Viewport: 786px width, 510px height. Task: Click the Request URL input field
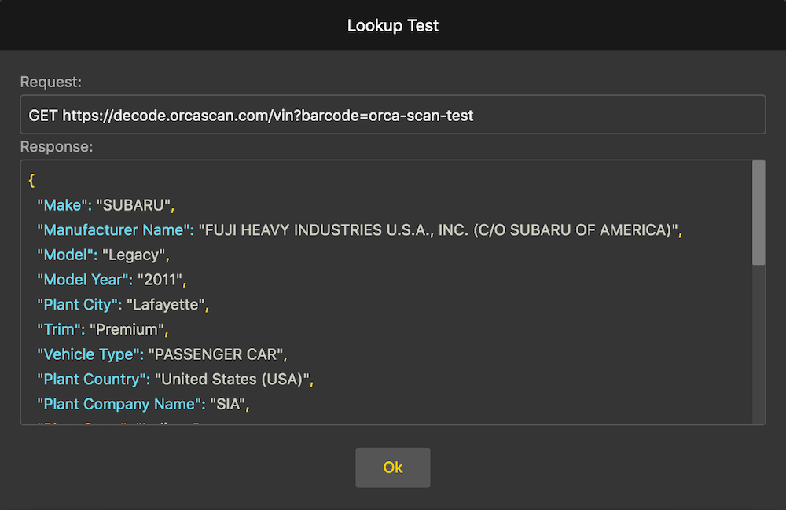tap(392, 115)
